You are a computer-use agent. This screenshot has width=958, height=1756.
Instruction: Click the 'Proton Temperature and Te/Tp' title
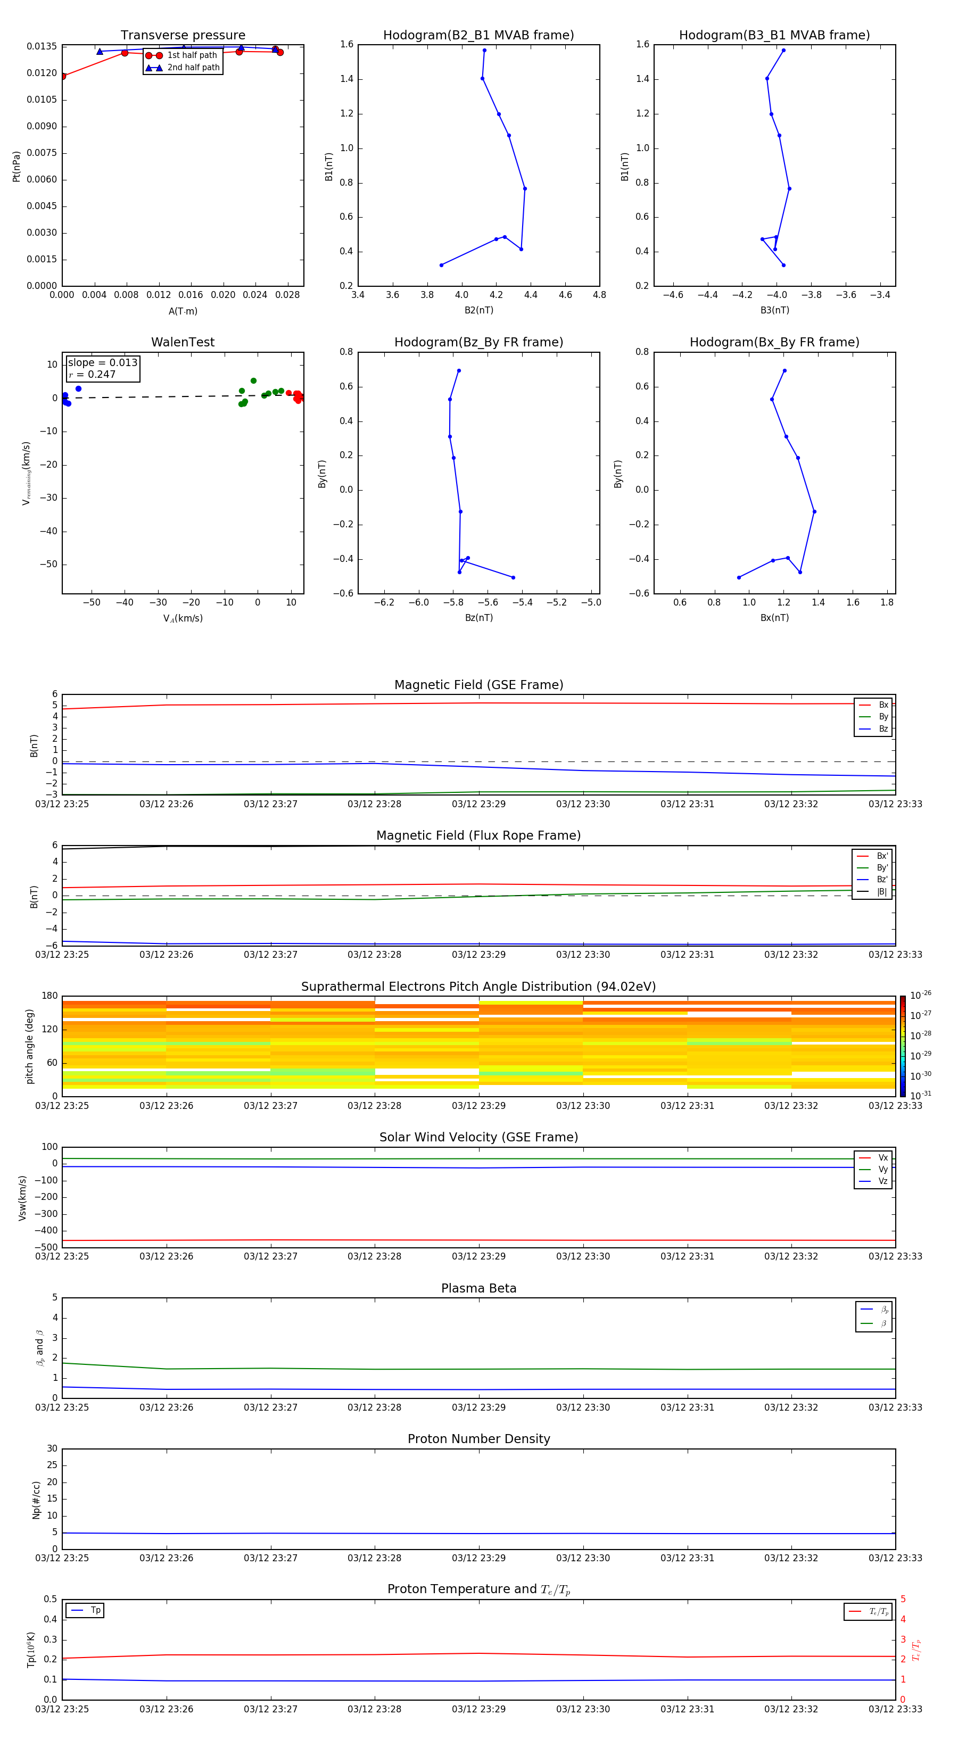point(478,1589)
